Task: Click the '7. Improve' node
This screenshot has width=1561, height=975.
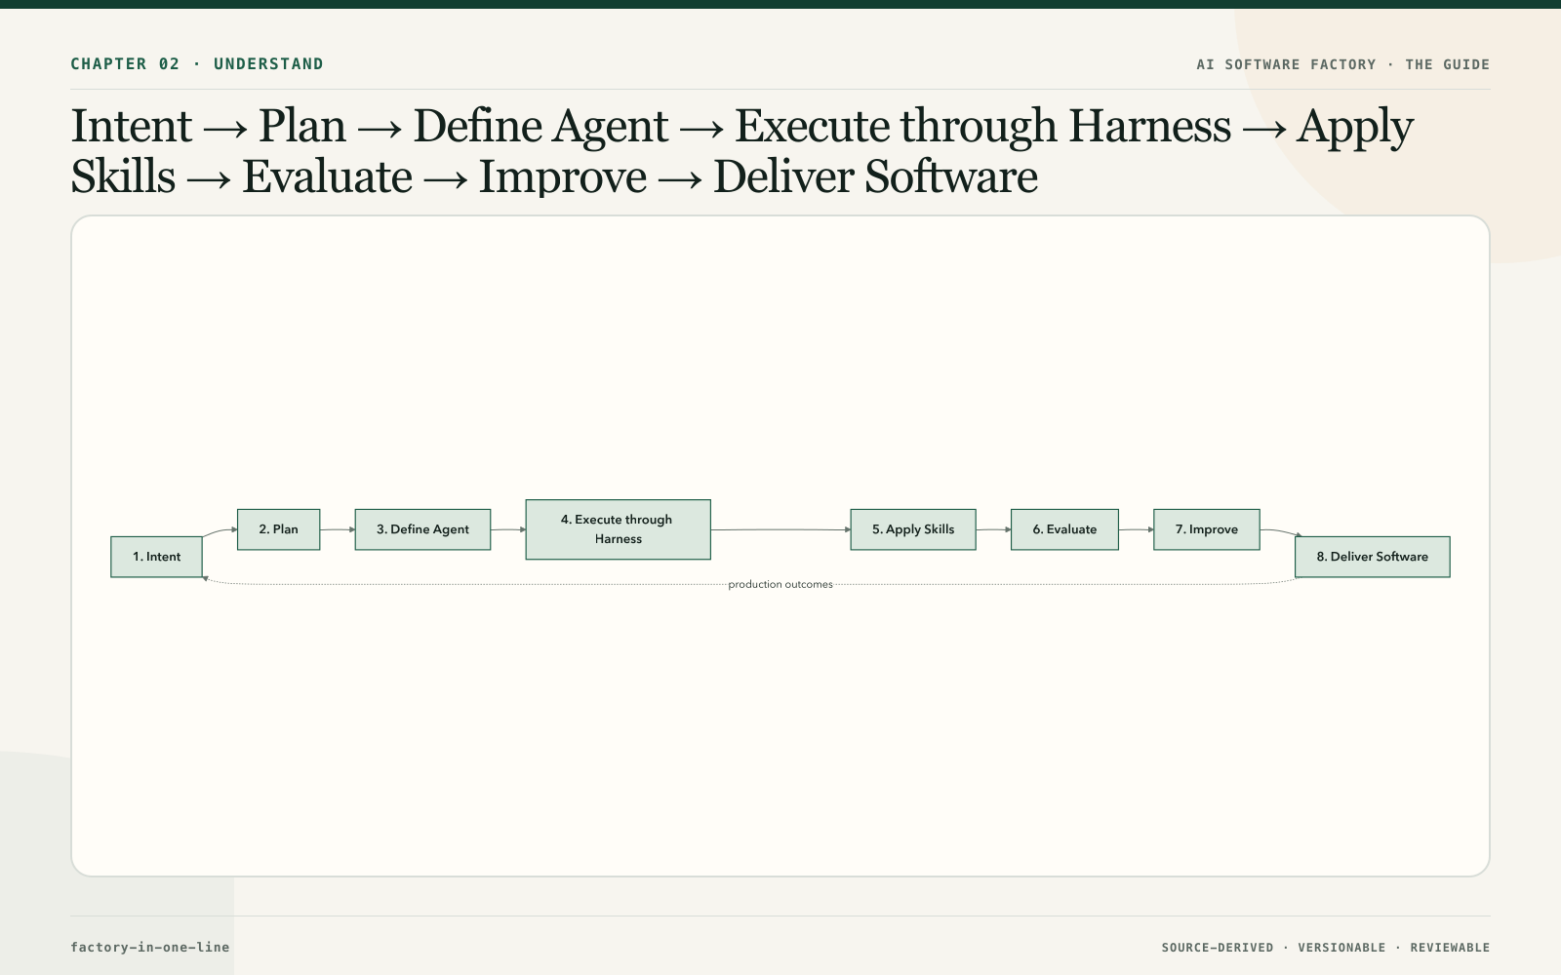Action: (x=1206, y=529)
